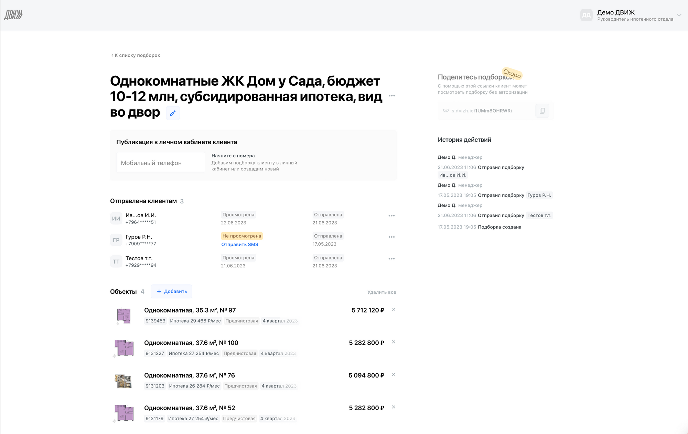
Task: Remove apartment № 52 from the selection
Action: pyautogui.click(x=394, y=407)
